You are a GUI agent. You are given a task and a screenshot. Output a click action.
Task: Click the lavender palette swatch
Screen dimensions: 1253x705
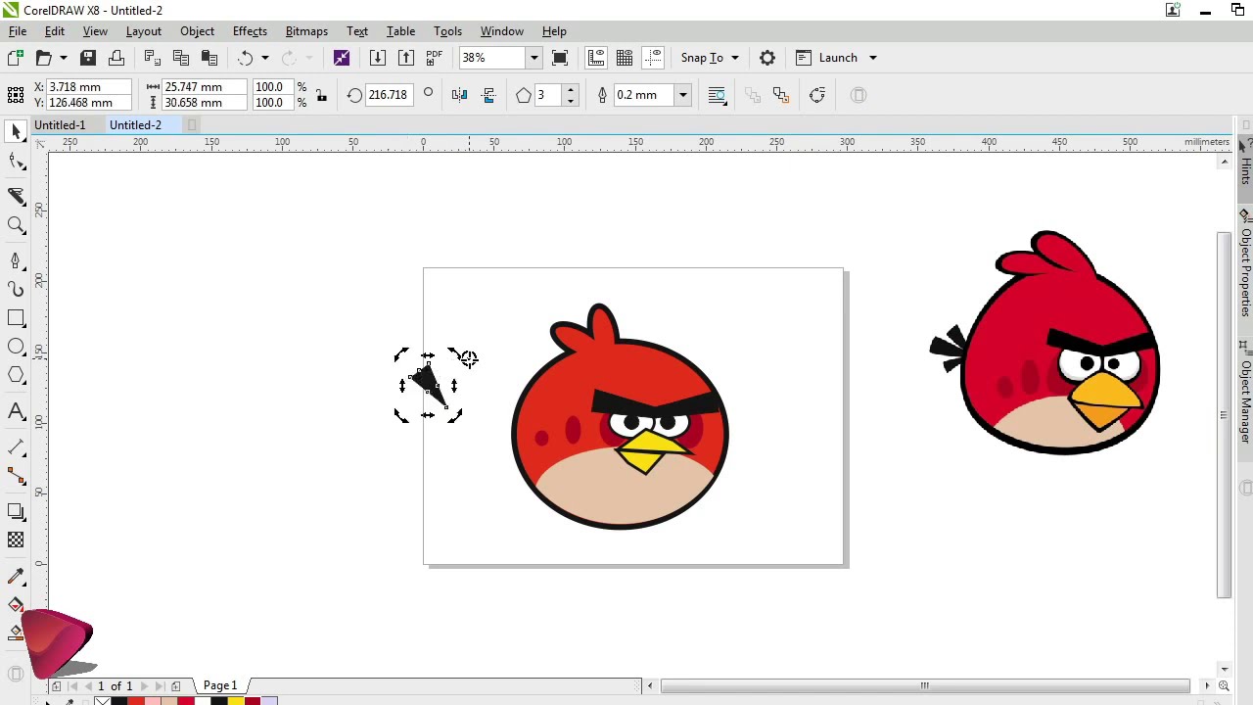pyautogui.click(x=269, y=701)
